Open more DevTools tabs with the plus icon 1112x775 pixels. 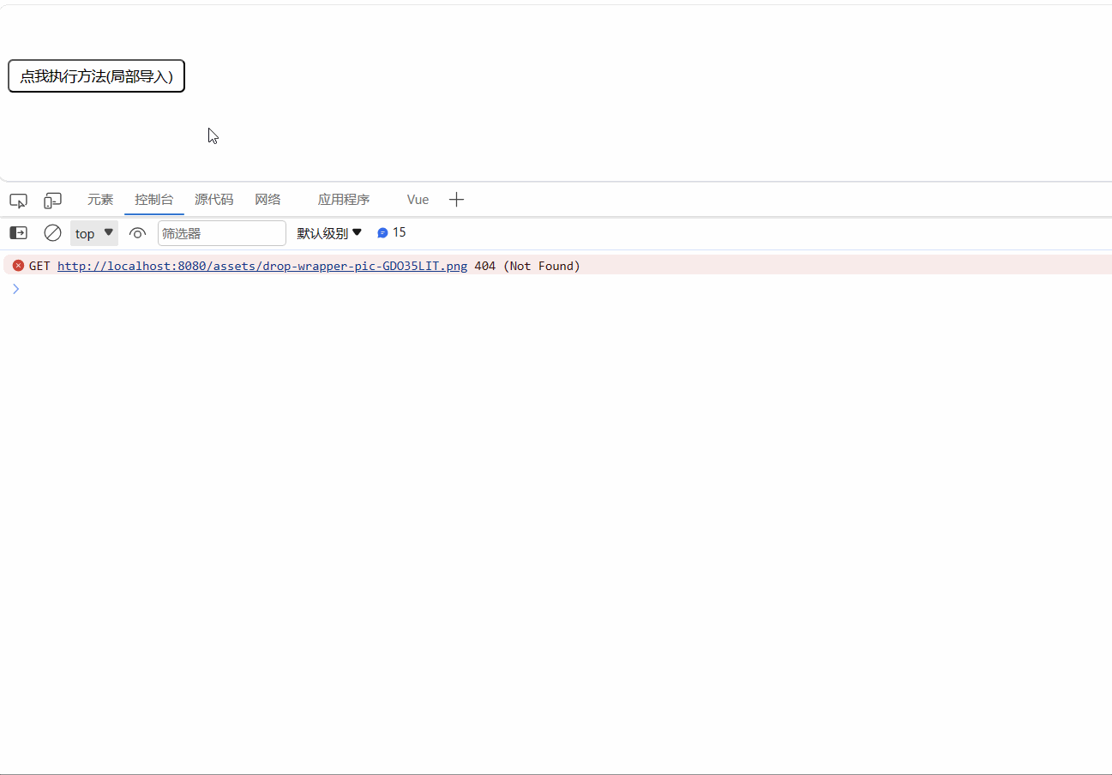click(456, 199)
